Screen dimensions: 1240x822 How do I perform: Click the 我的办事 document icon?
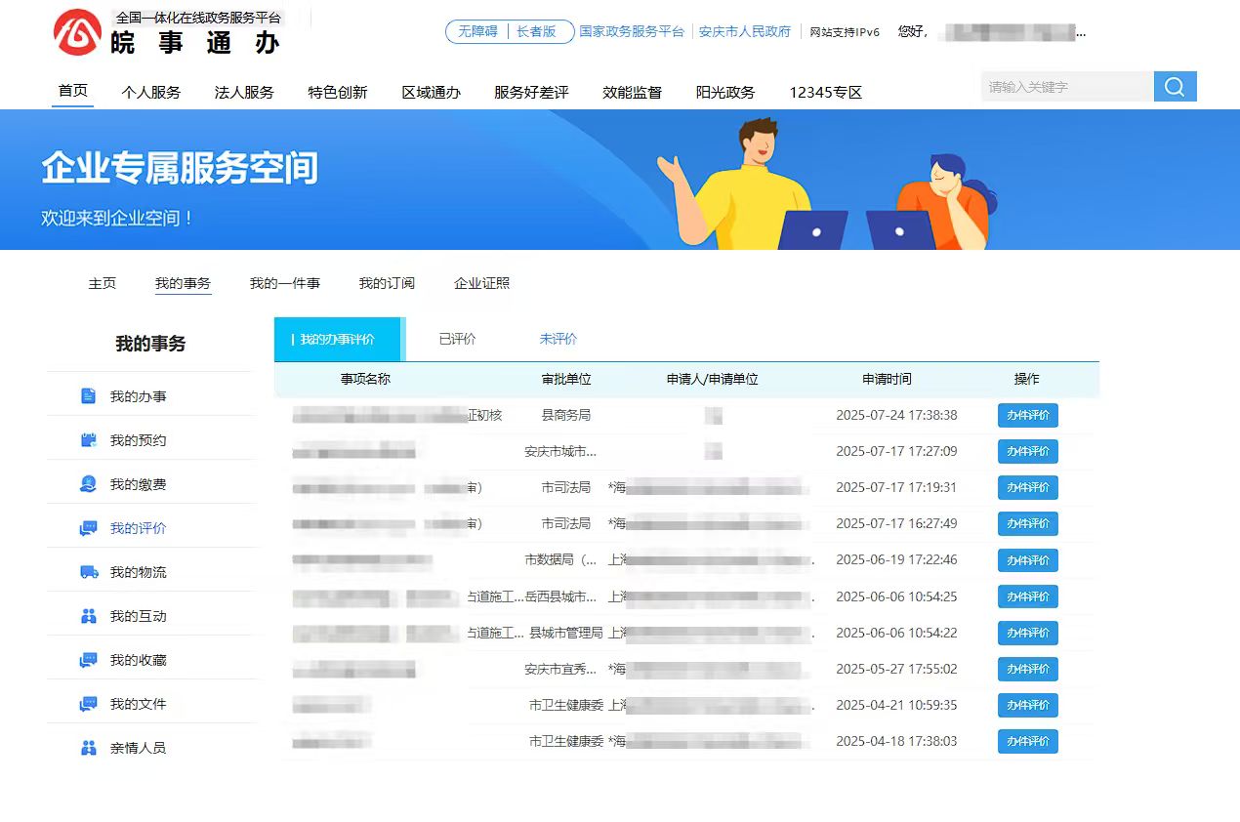tap(89, 396)
